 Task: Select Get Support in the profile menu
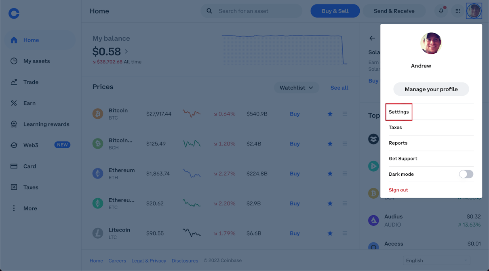431,158
